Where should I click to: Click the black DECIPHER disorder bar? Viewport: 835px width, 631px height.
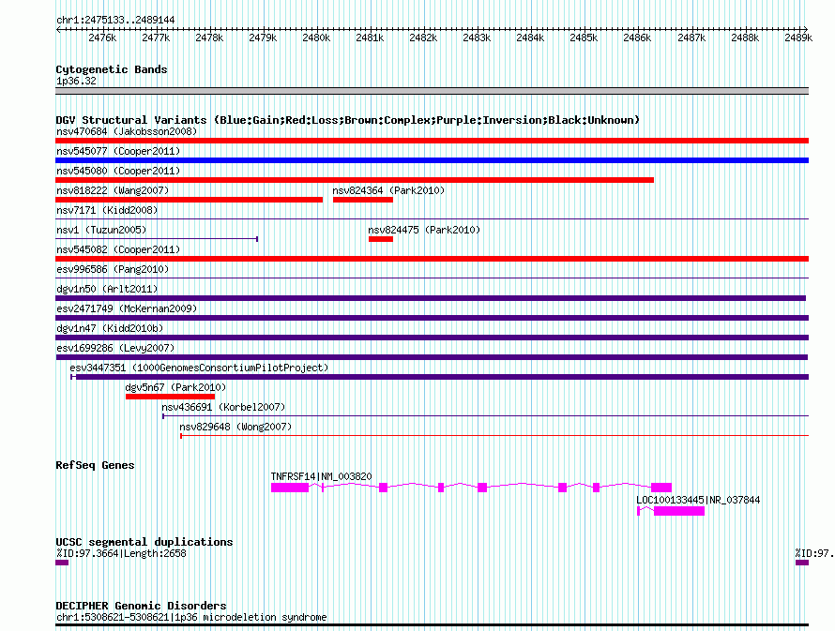(432, 625)
